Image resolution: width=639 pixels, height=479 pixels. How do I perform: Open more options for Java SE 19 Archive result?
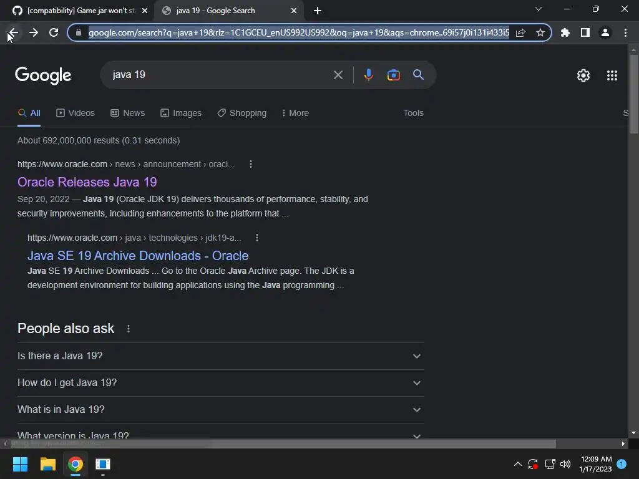[x=256, y=238]
